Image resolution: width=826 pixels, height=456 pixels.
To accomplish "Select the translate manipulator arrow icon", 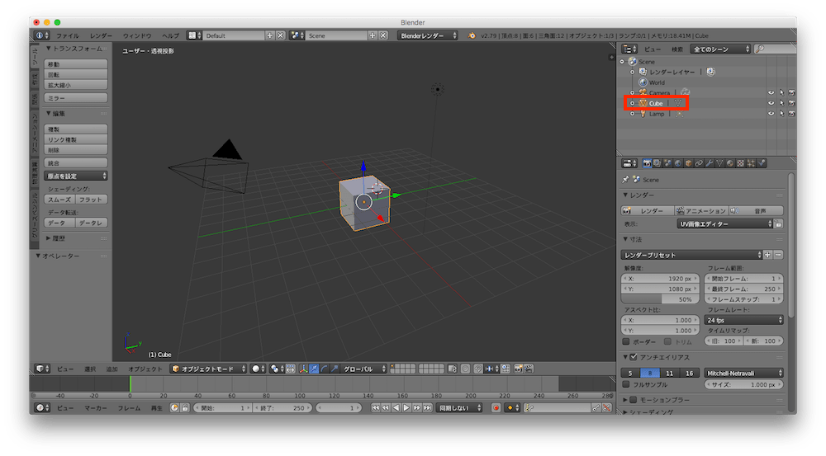I will [x=314, y=369].
